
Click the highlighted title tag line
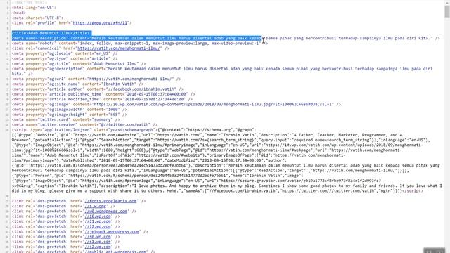51,33
